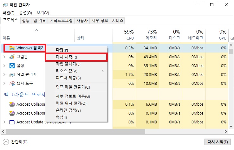The width and height of the screenshot is (234, 150).
Task: Choose 속성(I) in the context menu
Action: pos(76,117)
